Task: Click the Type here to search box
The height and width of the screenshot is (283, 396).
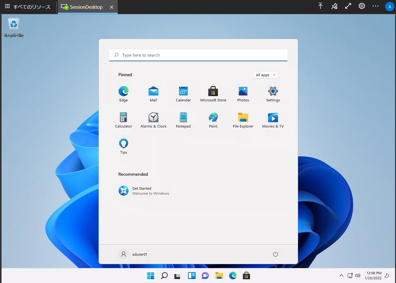Action: pos(198,55)
